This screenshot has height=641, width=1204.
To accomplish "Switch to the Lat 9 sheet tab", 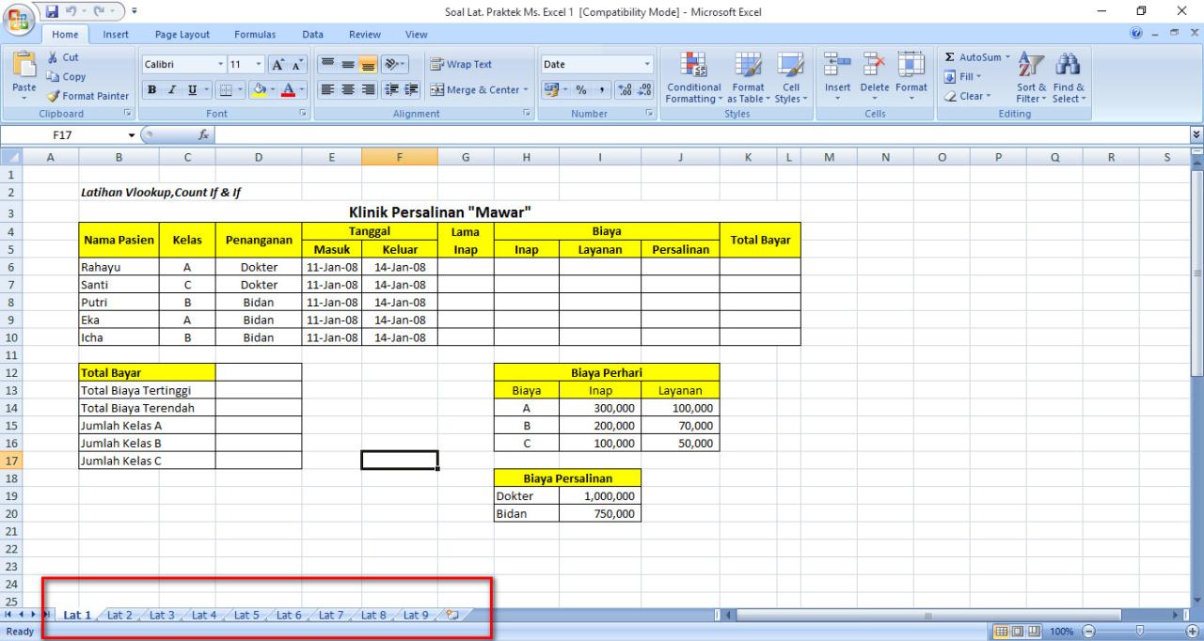I will pos(416,615).
